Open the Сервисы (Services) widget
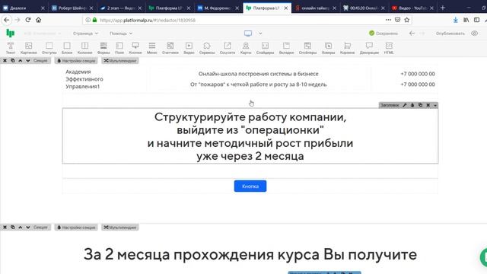Image resolution: width=487 pixels, height=274 pixels. click(207, 48)
